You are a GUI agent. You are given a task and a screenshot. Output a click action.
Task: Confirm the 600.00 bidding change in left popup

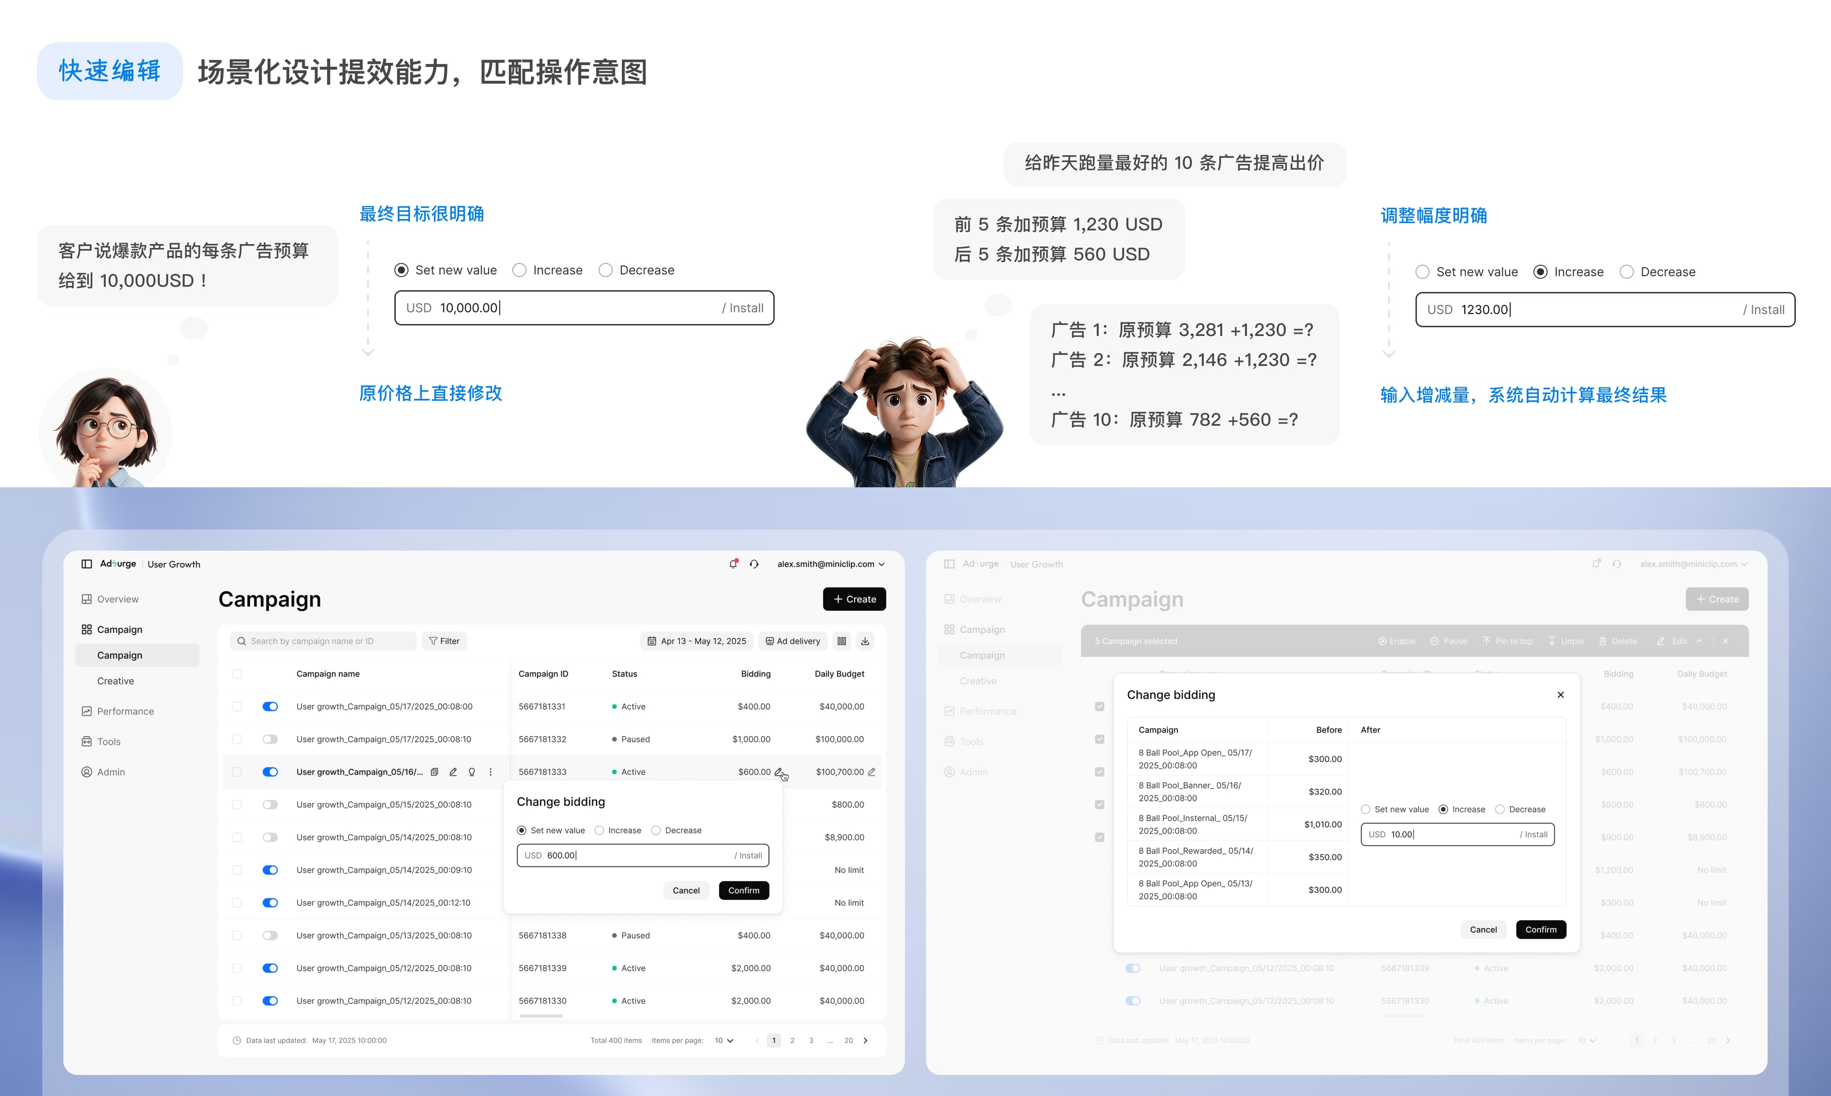pyautogui.click(x=743, y=891)
